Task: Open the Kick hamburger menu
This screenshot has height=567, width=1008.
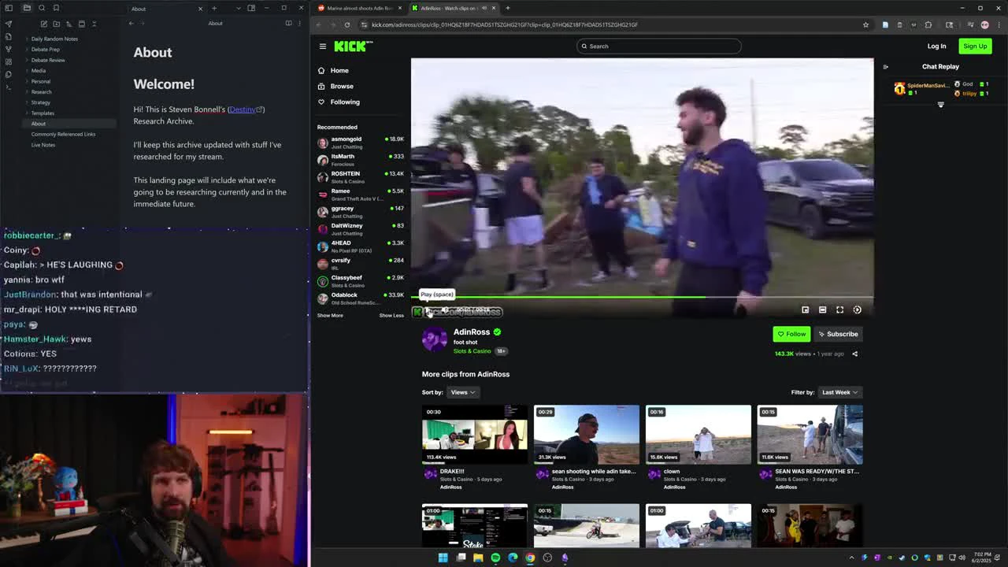Action: coord(322,46)
